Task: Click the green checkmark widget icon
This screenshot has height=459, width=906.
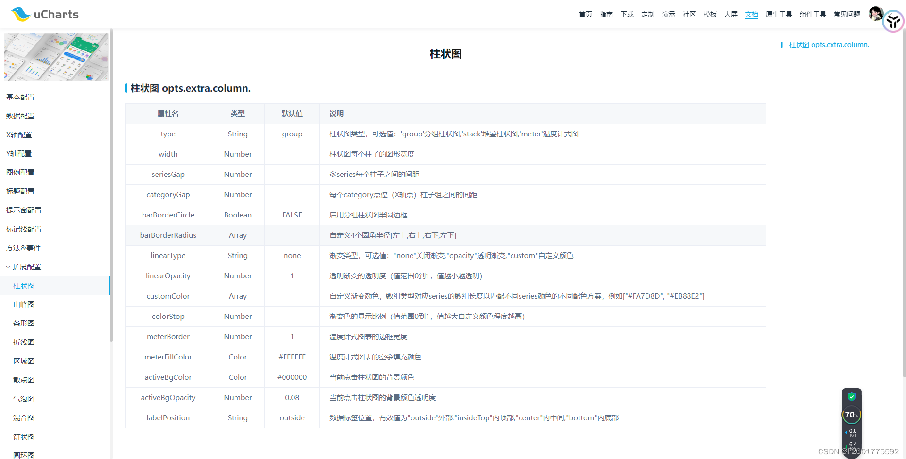Action: (851, 397)
